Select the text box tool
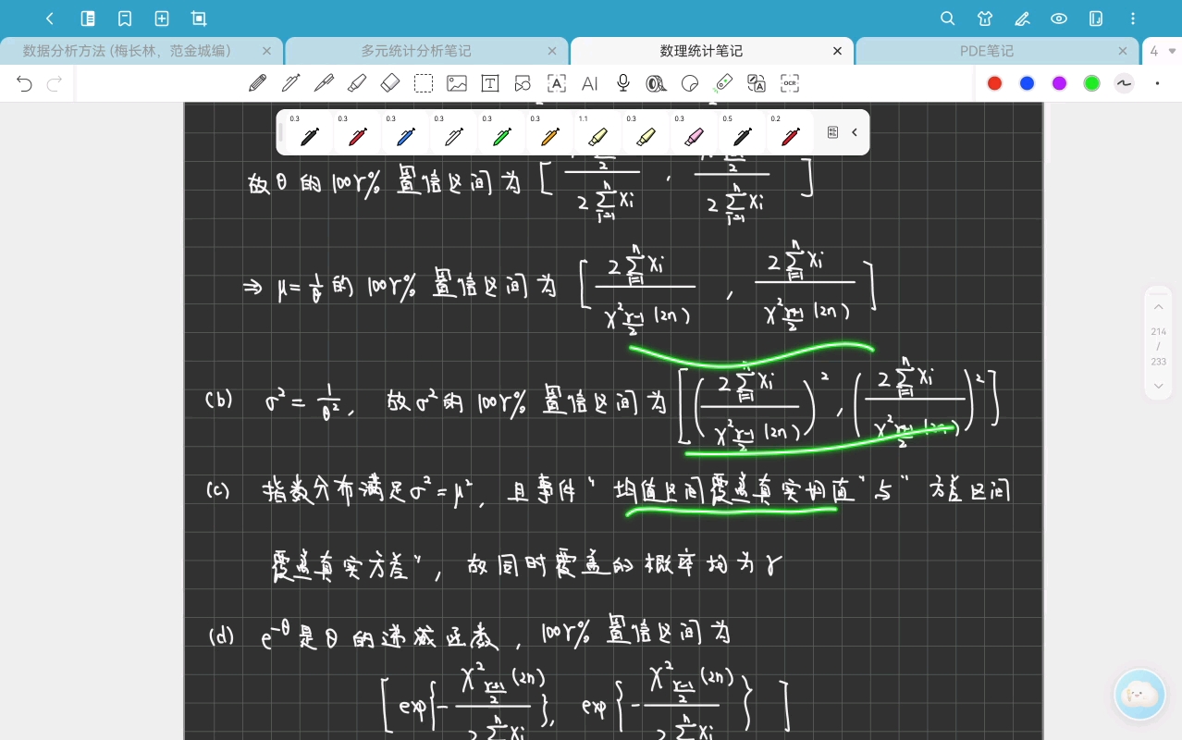 pos(490,83)
